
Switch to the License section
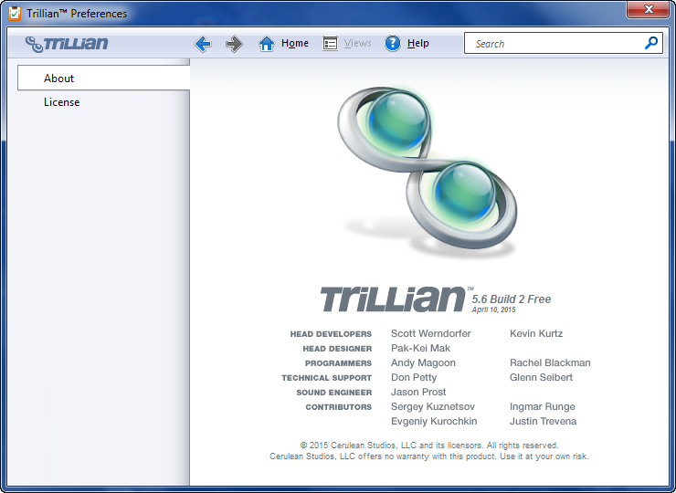[x=61, y=102]
